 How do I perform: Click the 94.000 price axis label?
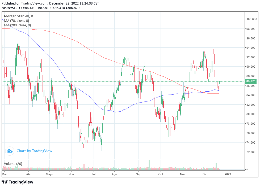coord(251,48)
